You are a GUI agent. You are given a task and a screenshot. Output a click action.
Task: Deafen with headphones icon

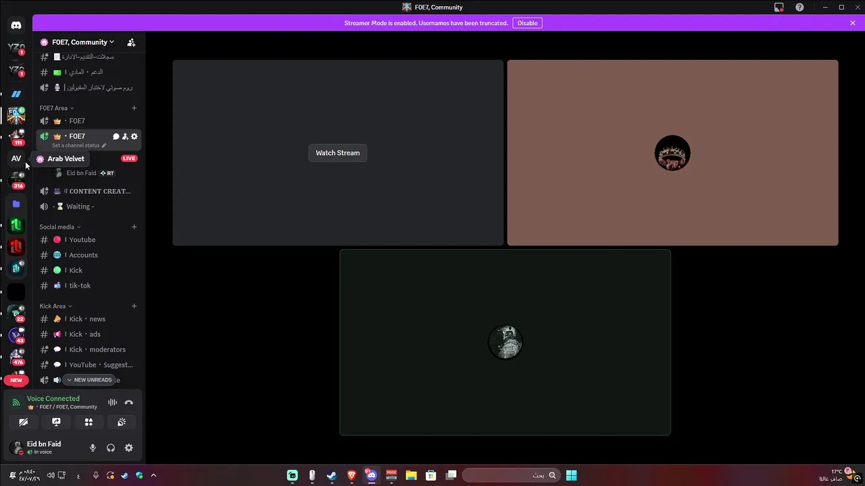[x=111, y=448]
